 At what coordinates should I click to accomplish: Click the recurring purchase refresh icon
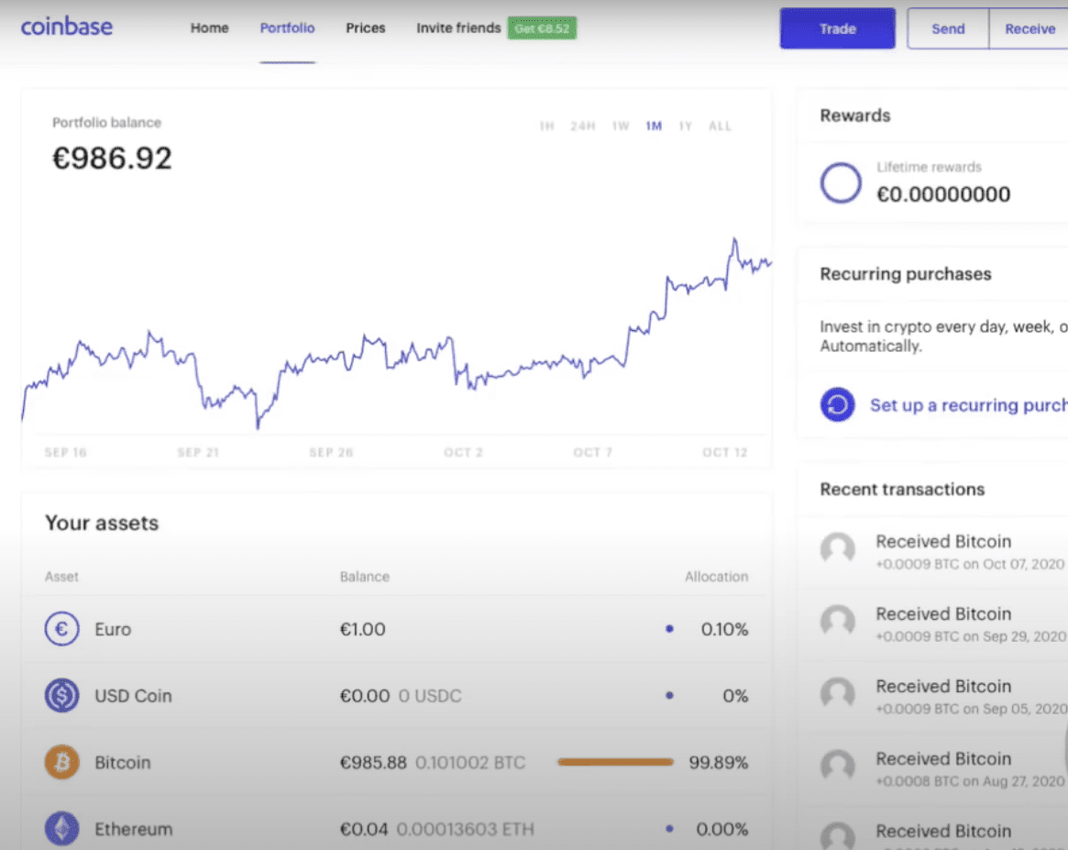(x=837, y=404)
